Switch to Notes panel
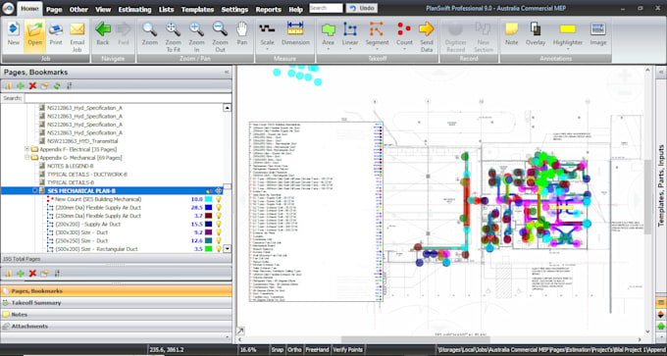The height and width of the screenshot is (356, 667). coord(117,315)
